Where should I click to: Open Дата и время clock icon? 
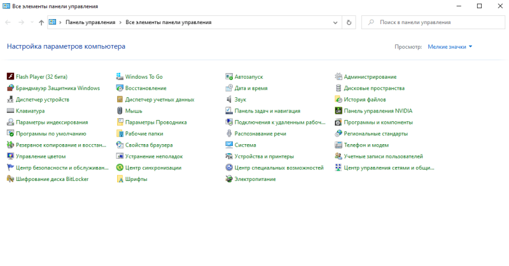229,88
